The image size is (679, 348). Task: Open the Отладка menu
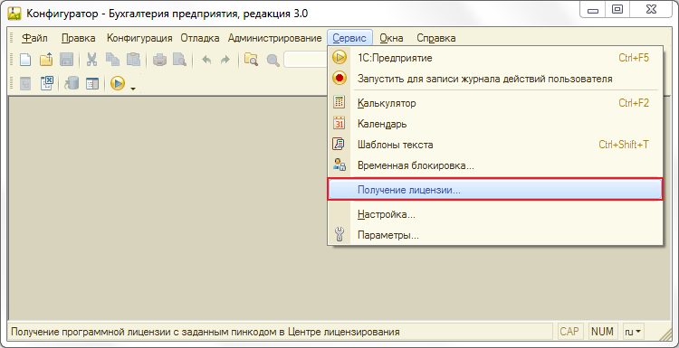click(x=200, y=38)
